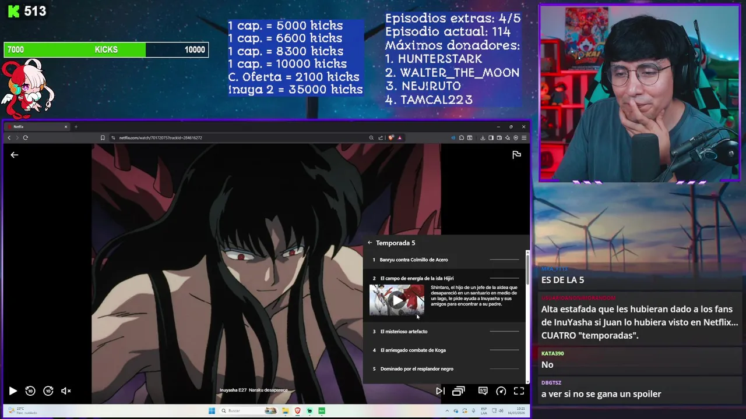Open weather widget showing 23°C

coord(23,411)
